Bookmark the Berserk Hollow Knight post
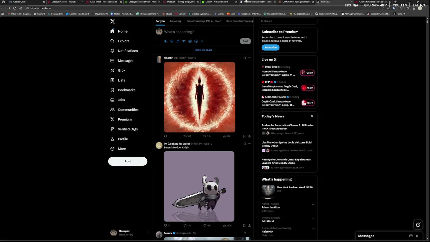The image size is (430, 242). (x=244, y=225)
